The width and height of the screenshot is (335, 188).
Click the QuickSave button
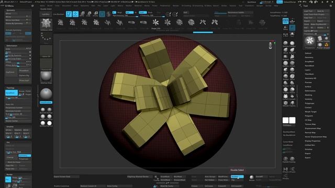tap(251, 2)
